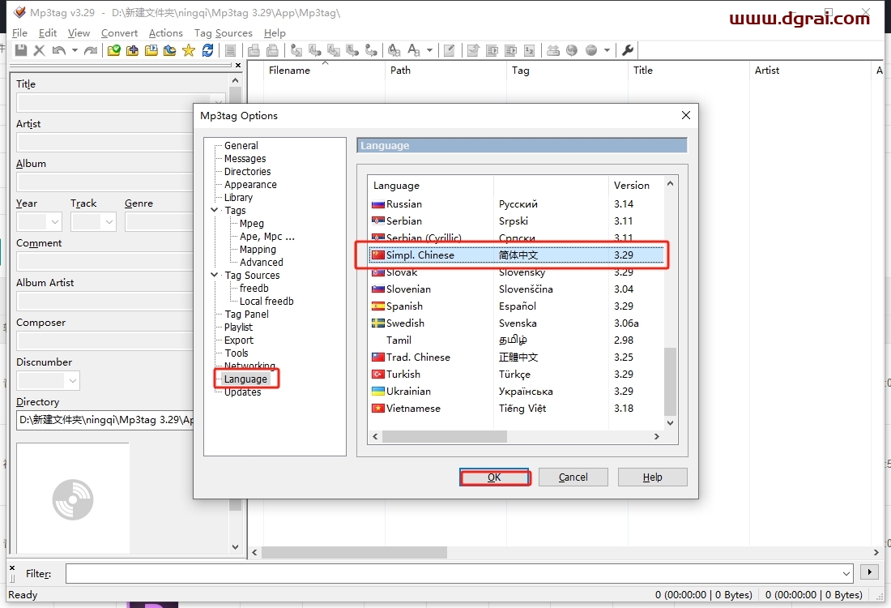Click the folder with play symbol icon
The width and height of the screenshot is (891, 608).
click(x=151, y=50)
